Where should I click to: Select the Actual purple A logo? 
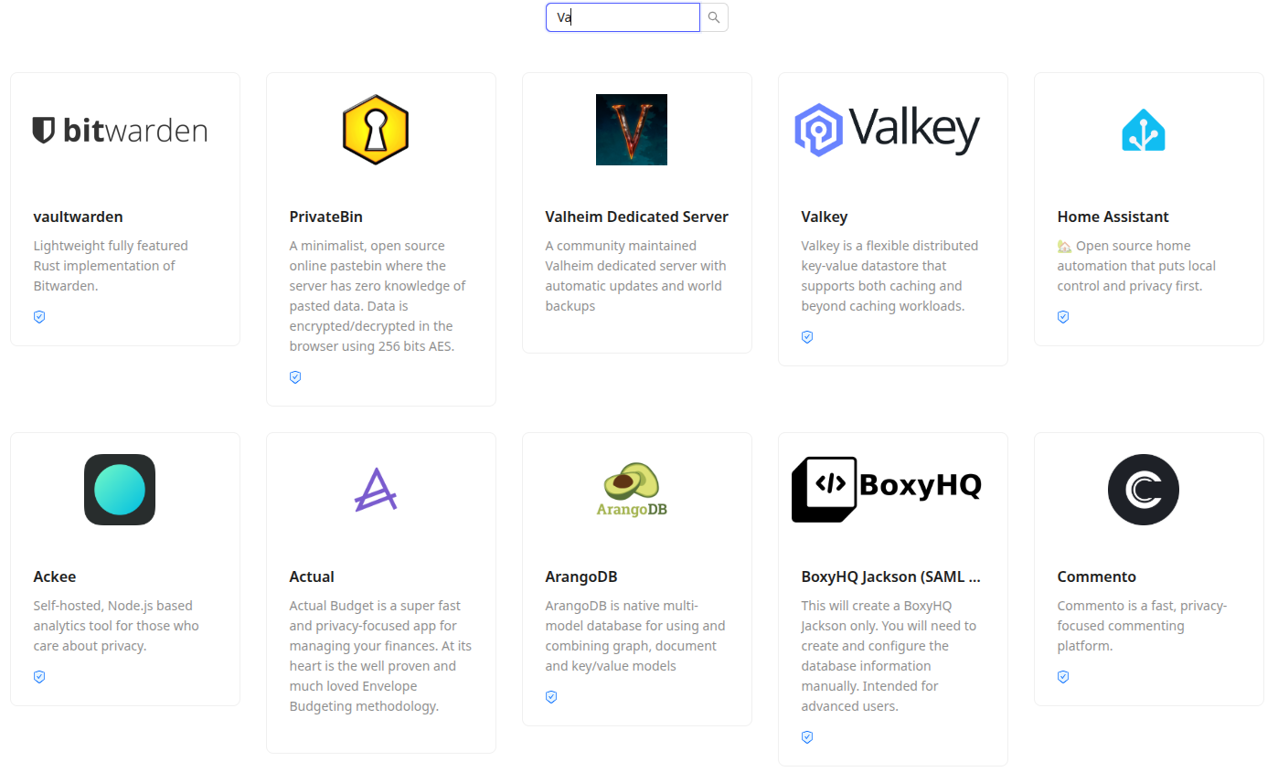pyautogui.click(x=376, y=490)
